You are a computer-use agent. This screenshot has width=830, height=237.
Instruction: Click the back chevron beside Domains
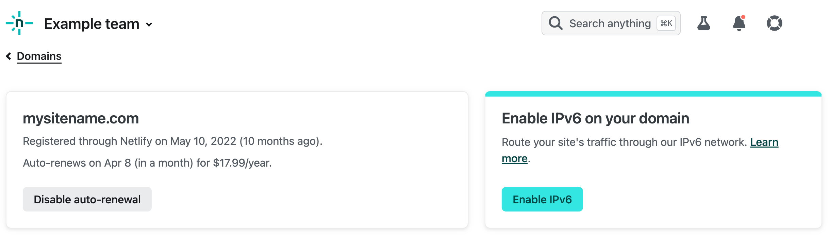tap(9, 56)
